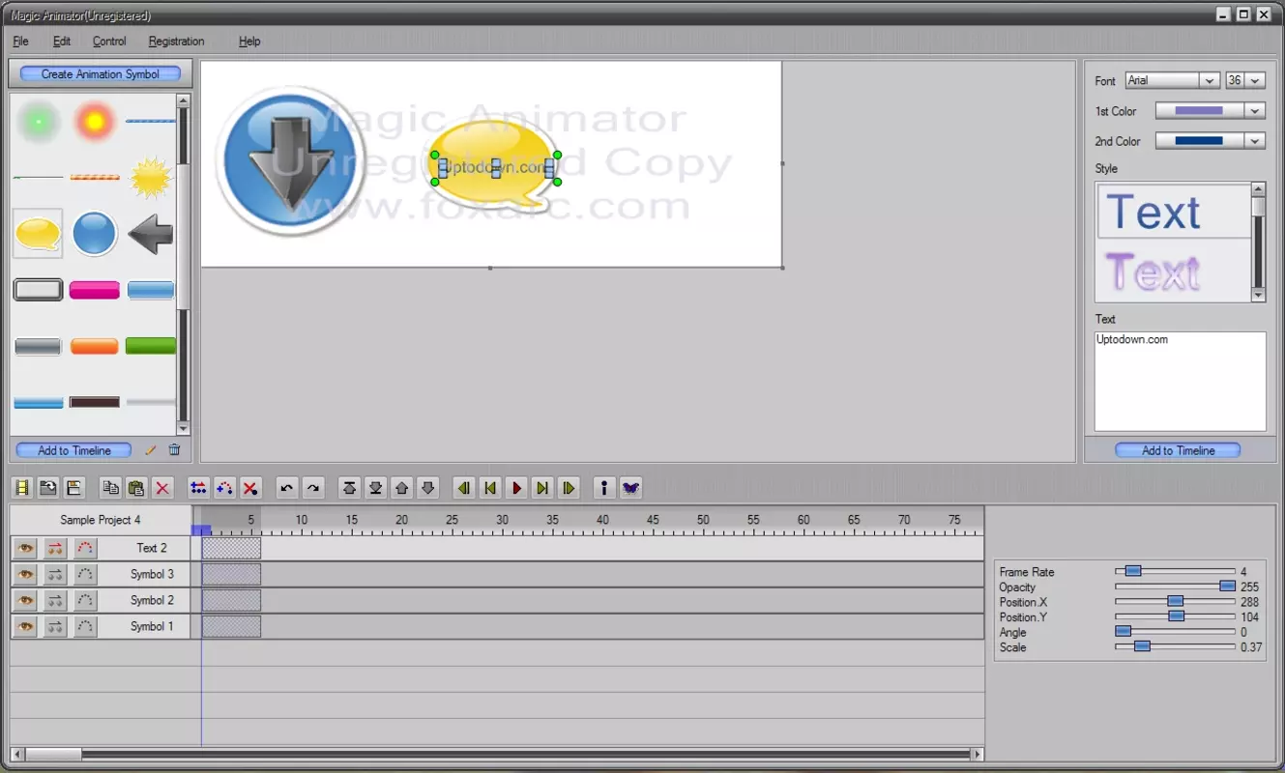Click the redo arrow icon
1285x773 pixels.
click(312, 488)
